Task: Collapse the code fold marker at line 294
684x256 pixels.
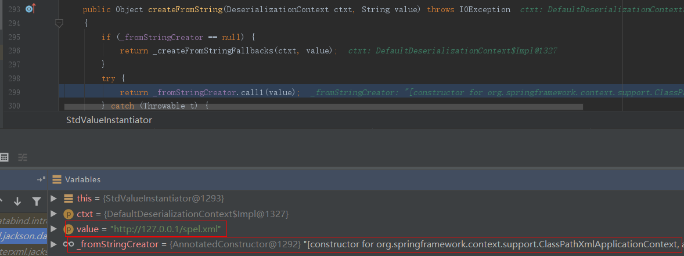Action: (x=59, y=23)
